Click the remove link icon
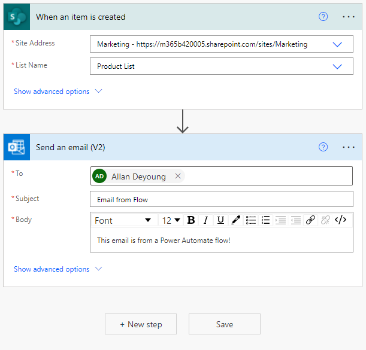The image size is (366, 350). click(x=325, y=220)
